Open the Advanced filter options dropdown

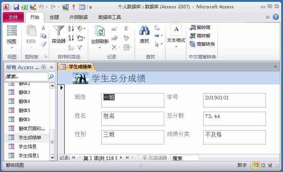click(x=81, y=38)
